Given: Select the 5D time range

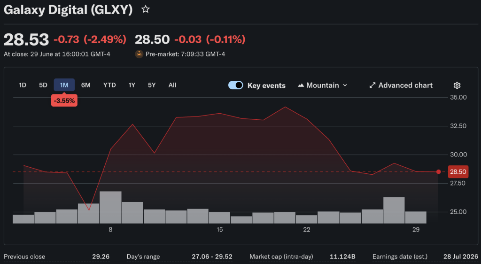Looking at the screenshot, I should pyautogui.click(x=43, y=85).
